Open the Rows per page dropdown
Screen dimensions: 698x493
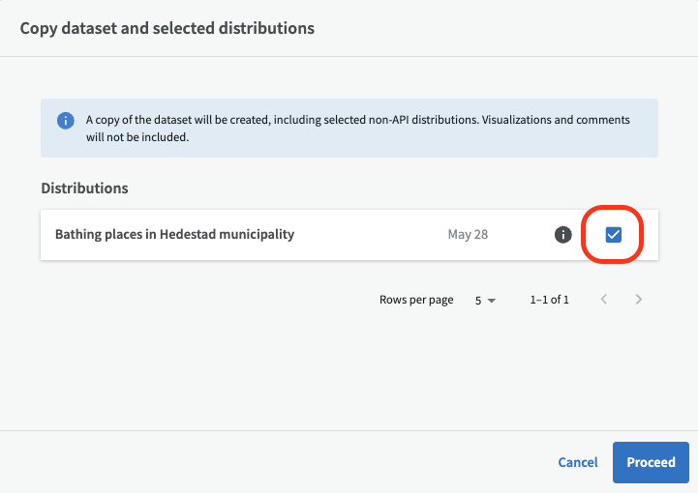coord(485,300)
